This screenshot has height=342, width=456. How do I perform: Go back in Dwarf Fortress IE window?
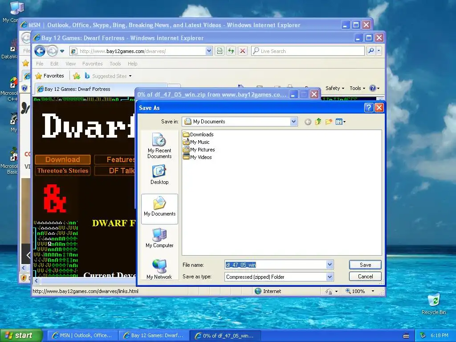[40, 51]
